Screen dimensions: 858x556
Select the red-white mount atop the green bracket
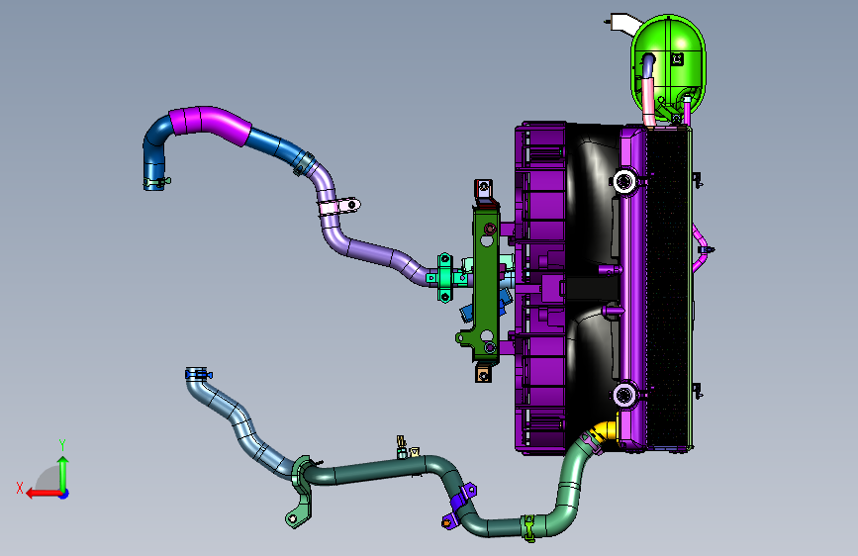click(484, 190)
